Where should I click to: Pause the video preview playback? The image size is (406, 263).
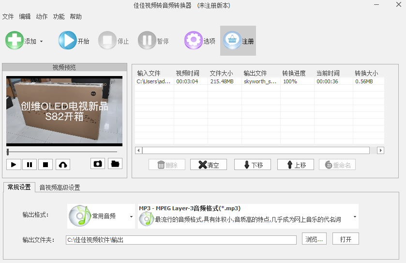[x=30, y=165]
